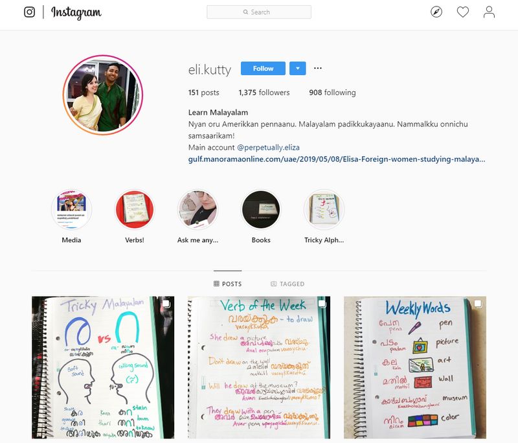Open the Explore compass icon
Viewport: 518px width, 443px height.
436,12
